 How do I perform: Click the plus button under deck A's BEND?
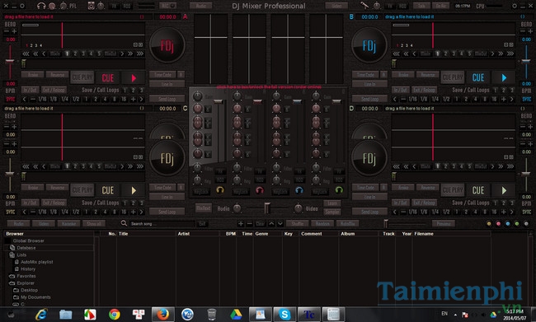tap(14, 31)
